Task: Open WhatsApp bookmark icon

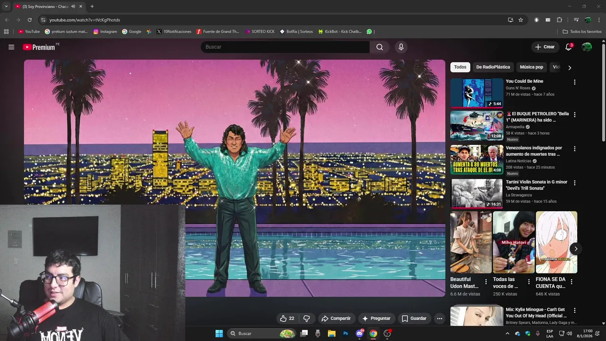Action: point(369,31)
